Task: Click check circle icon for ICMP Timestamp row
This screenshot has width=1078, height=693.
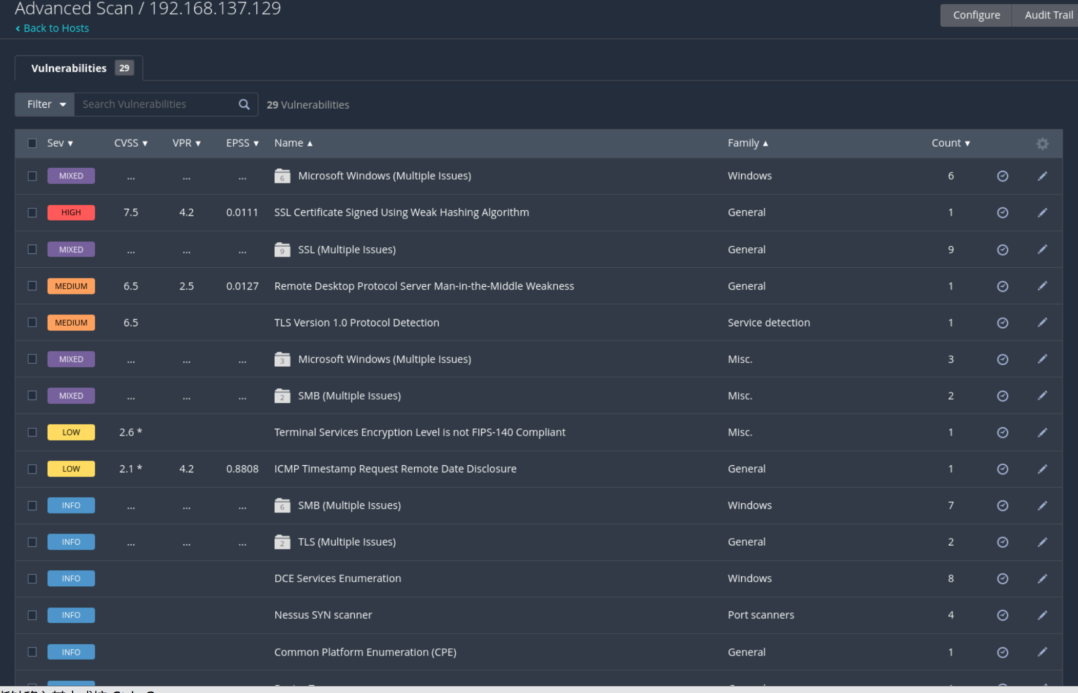Action: pyautogui.click(x=1003, y=469)
